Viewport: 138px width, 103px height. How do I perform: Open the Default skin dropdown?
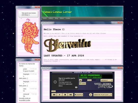tap(107, 80)
